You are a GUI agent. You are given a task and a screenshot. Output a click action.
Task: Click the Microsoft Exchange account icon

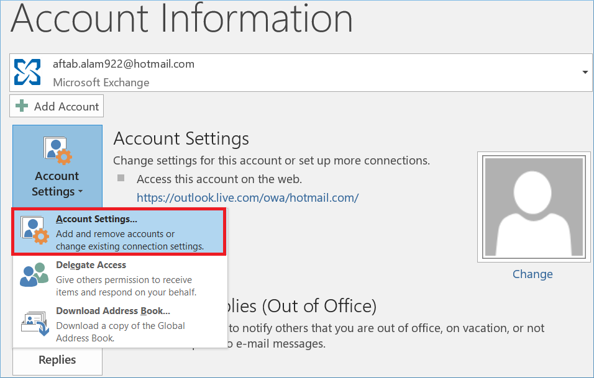pyautogui.click(x=27, y=72)
